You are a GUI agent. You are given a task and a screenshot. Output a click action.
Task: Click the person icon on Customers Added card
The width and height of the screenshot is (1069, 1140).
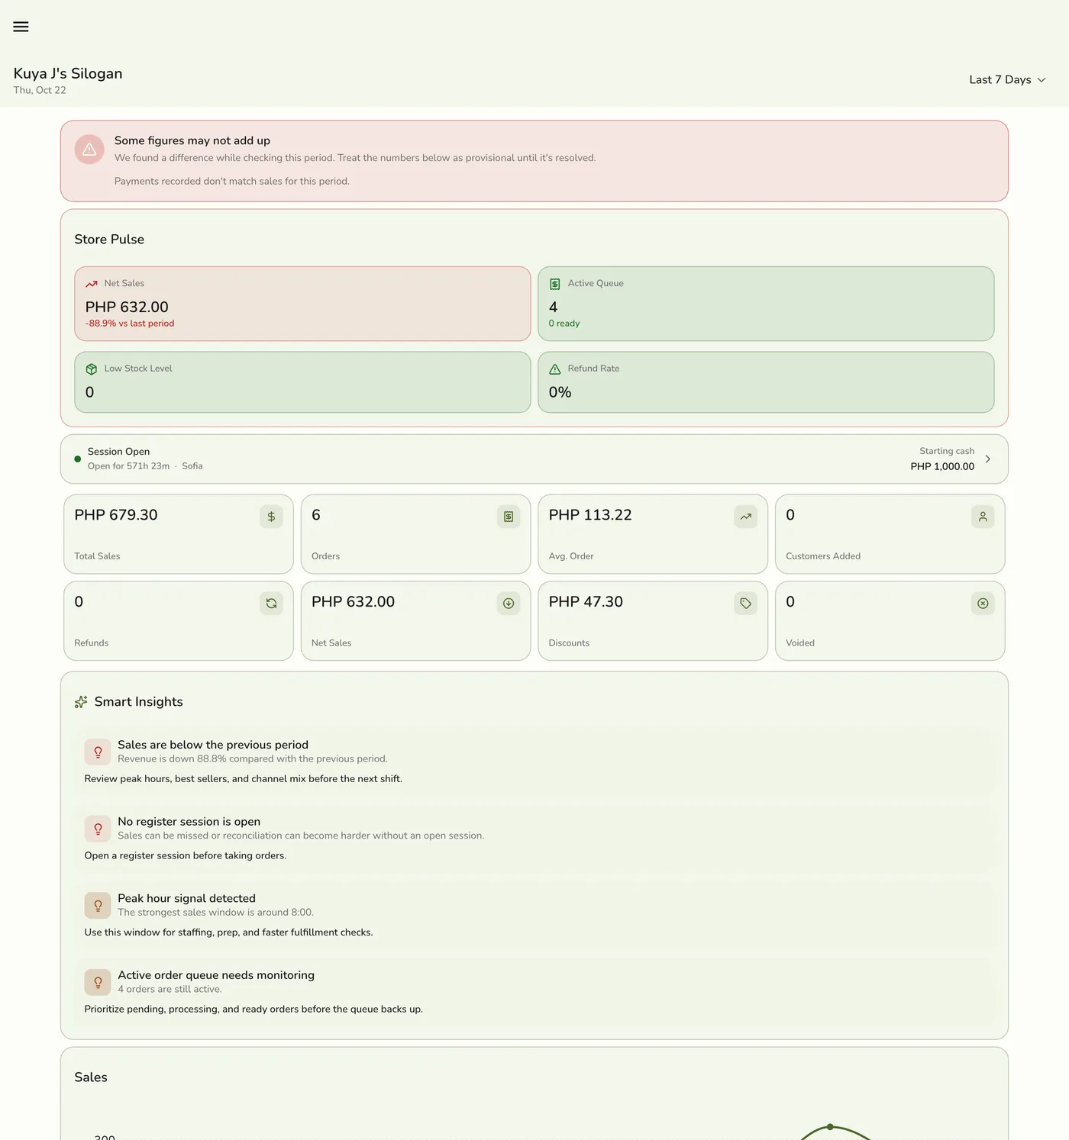pos(983,517)
